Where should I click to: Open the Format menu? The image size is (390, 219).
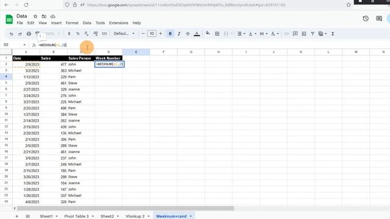72,23
